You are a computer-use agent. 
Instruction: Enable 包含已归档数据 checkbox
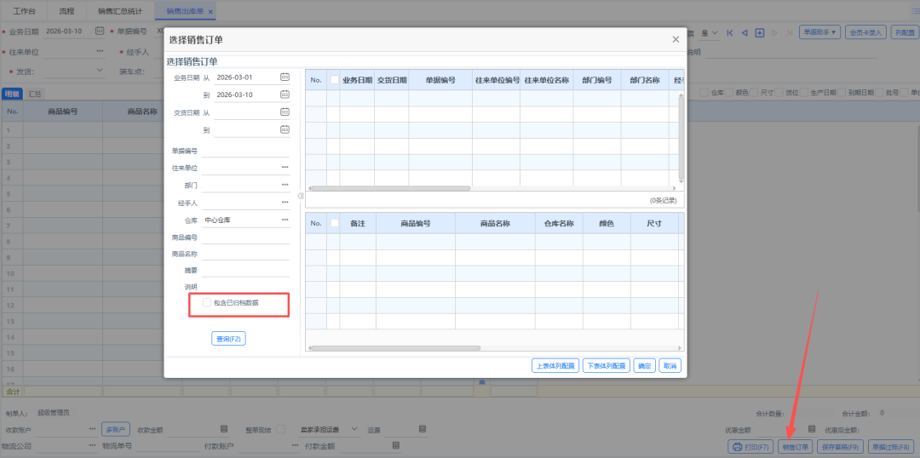pyautogui.click(x=206, y=302)
